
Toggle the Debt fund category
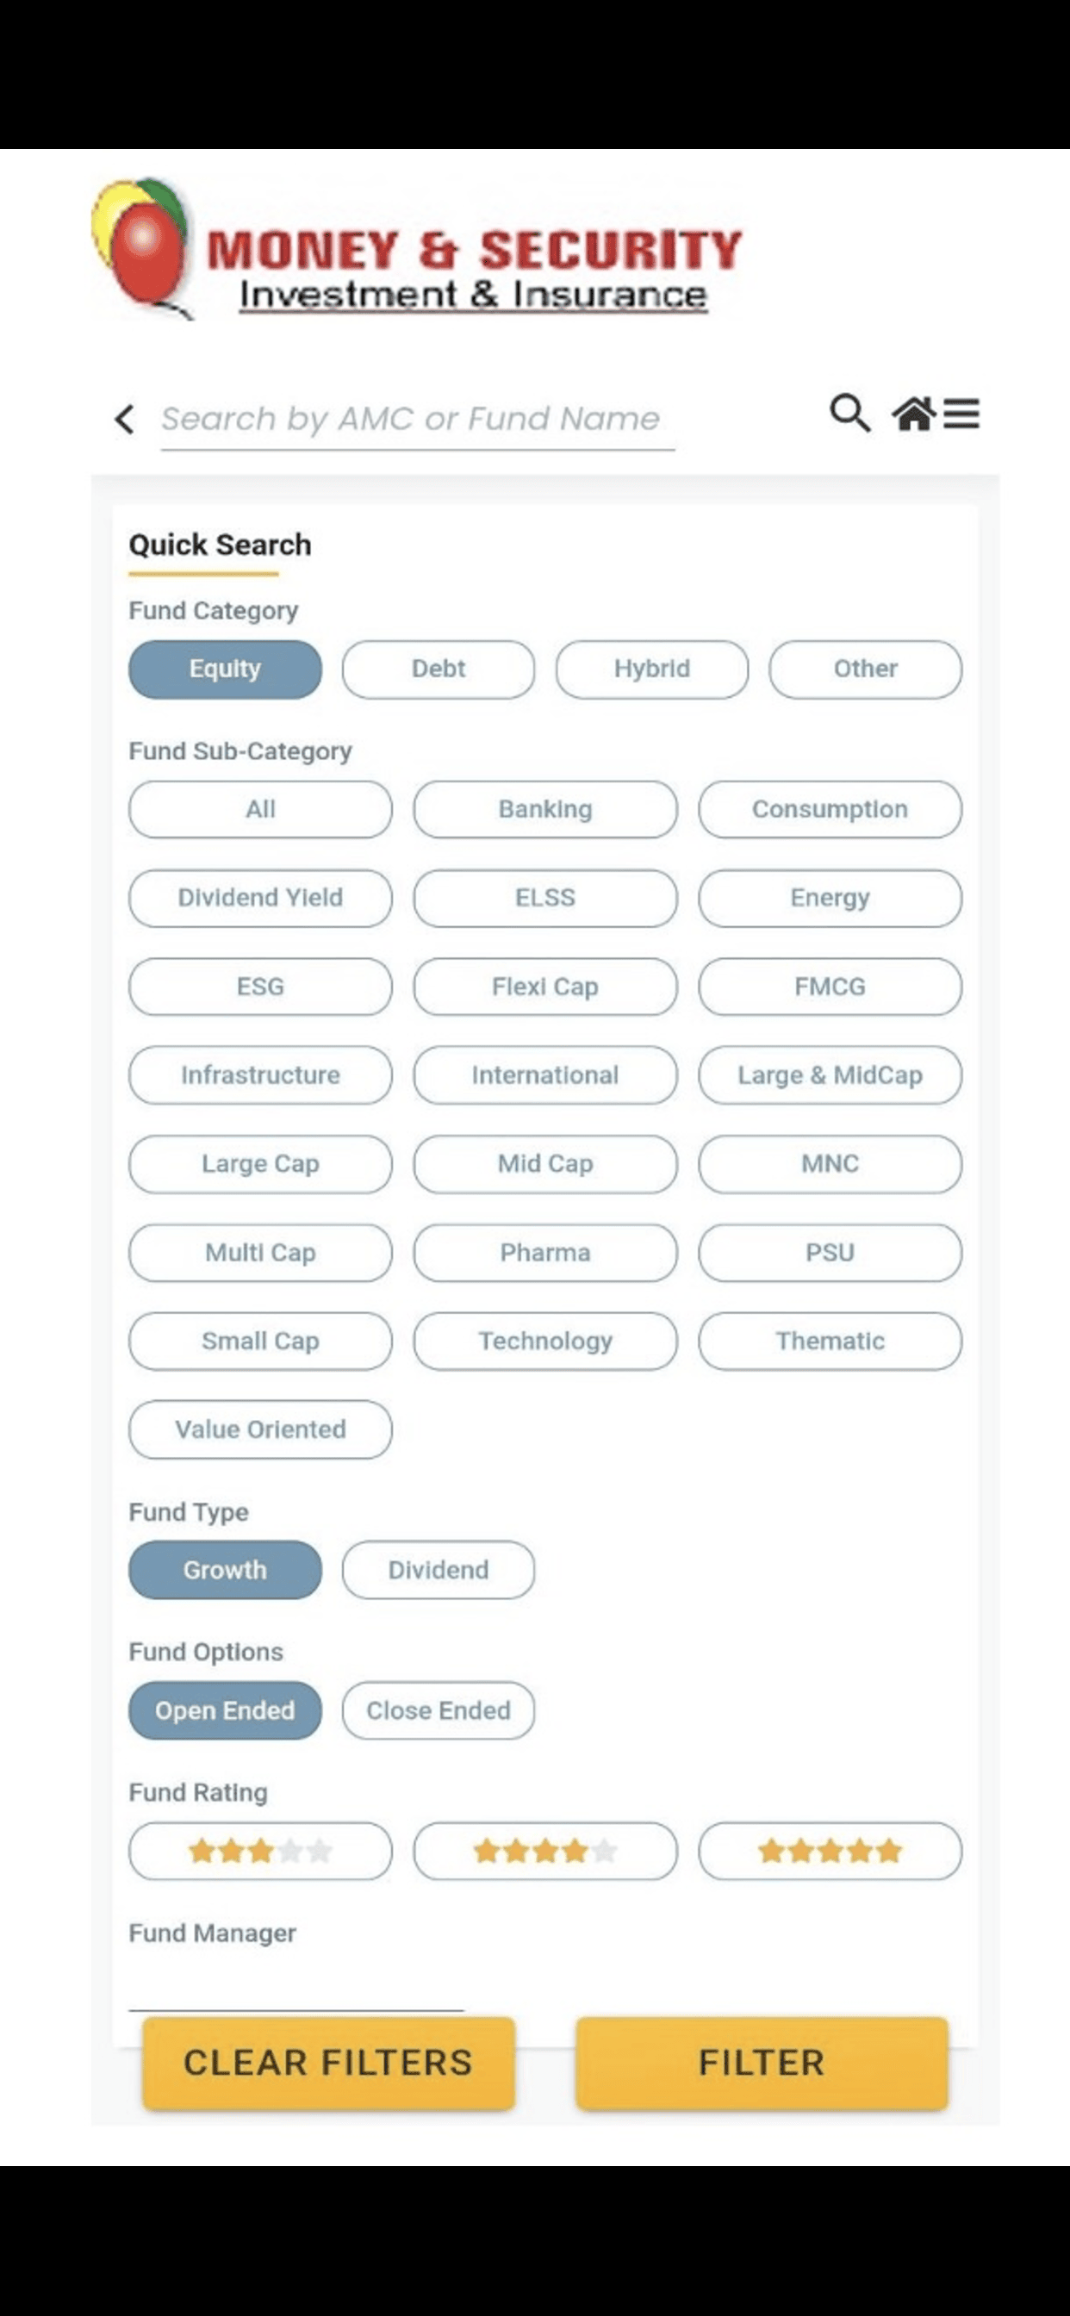[438, 669]
